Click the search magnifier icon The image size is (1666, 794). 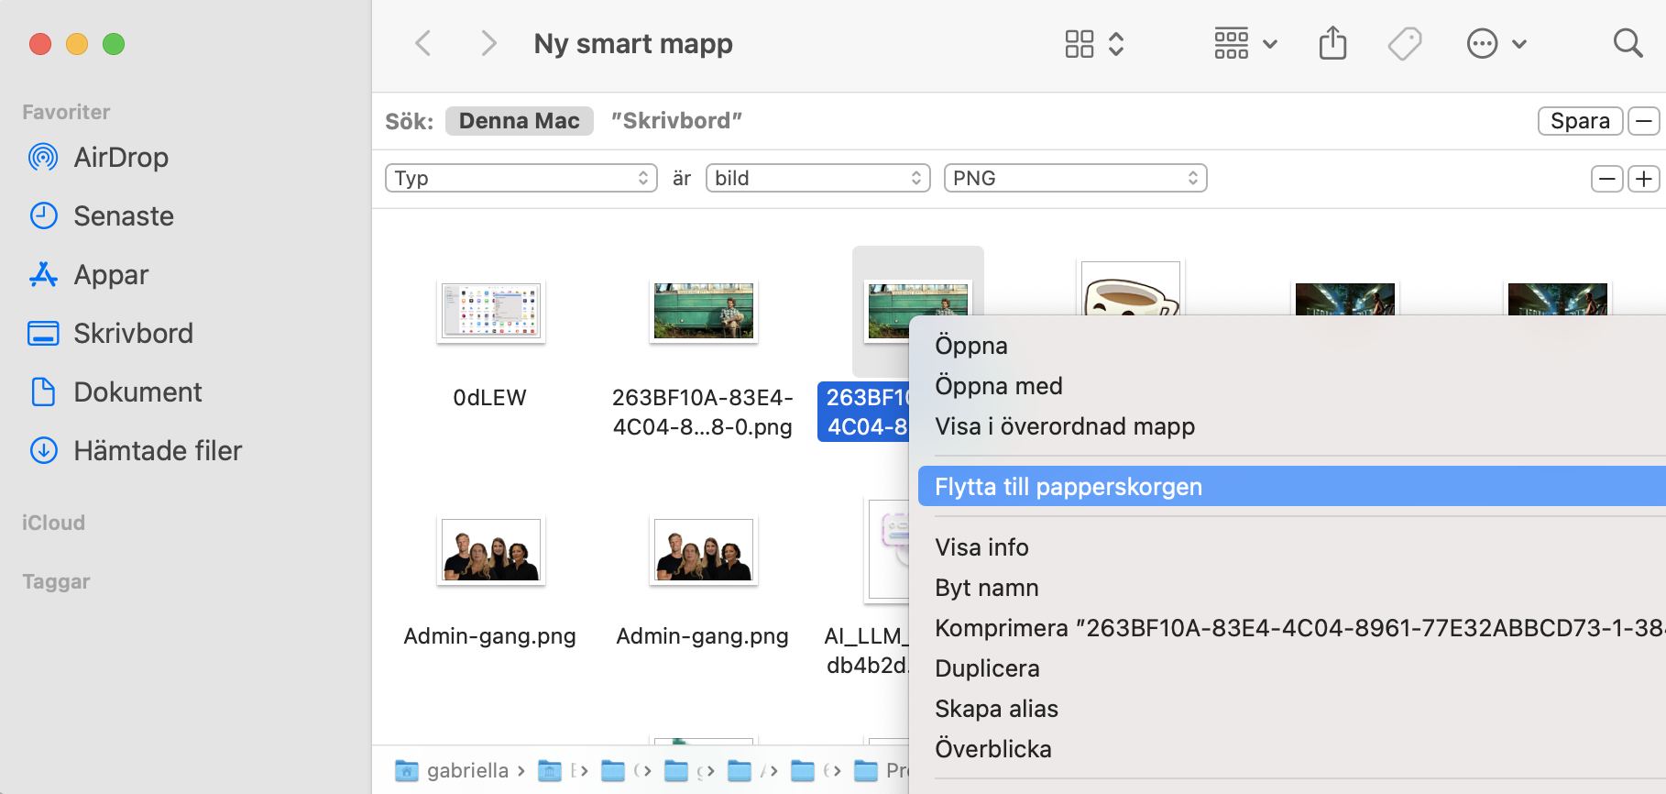point(1628,43)
